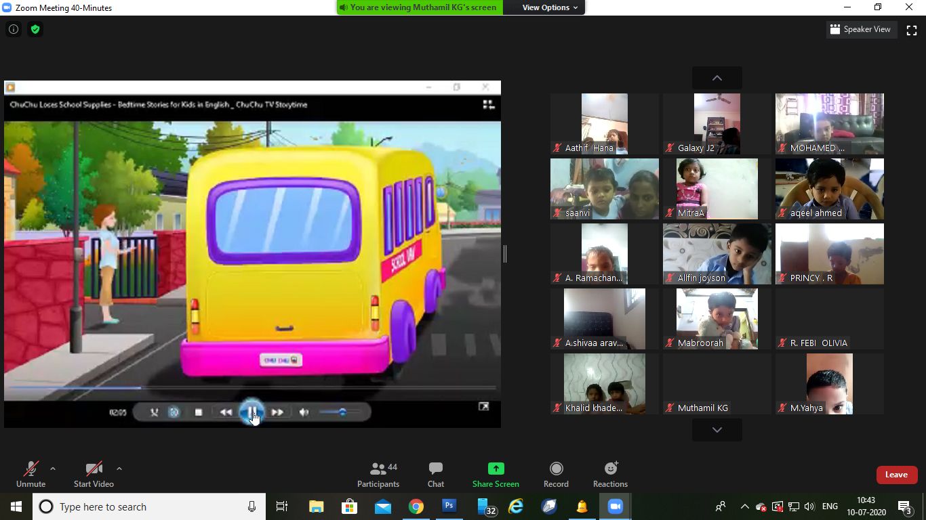The image size is (926, 520).
Task: Show more participants with down chevron
Action: [717, 430]
